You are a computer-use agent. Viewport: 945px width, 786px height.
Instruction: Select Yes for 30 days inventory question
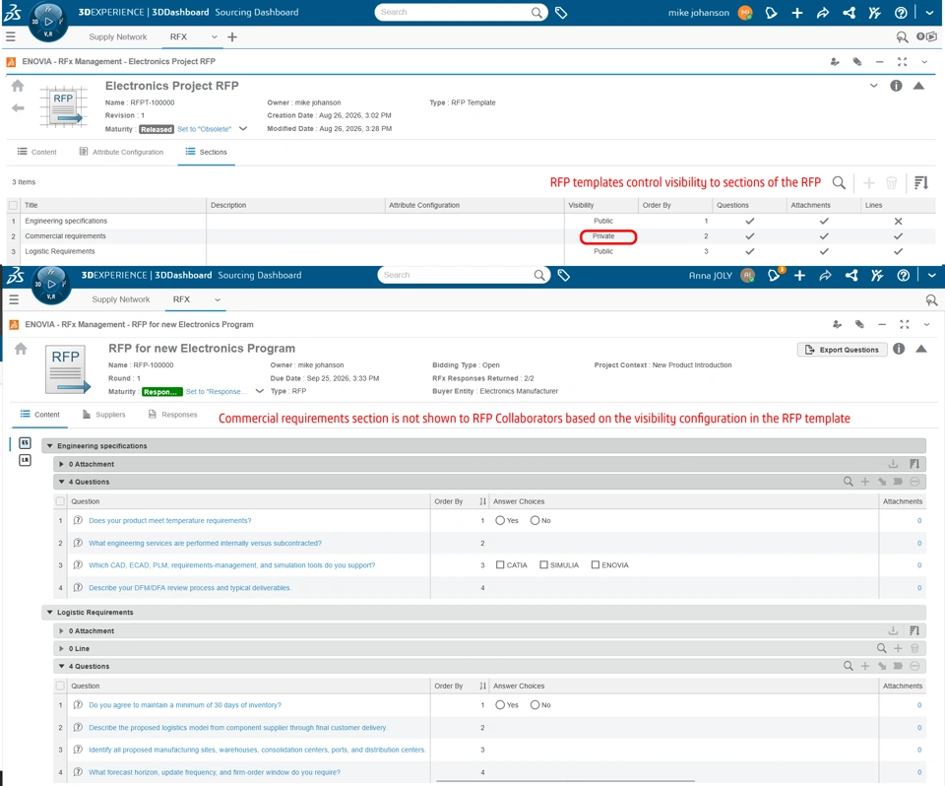[x=500, y=704]
